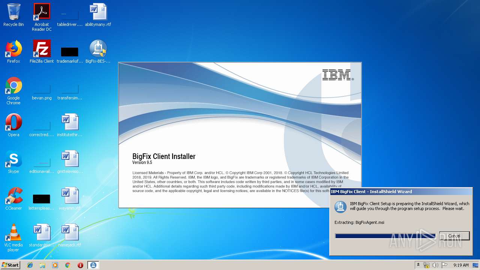Launch Acrobat Reader DC shortcut
The image size is (480, 270).
(x=42, y=17)
